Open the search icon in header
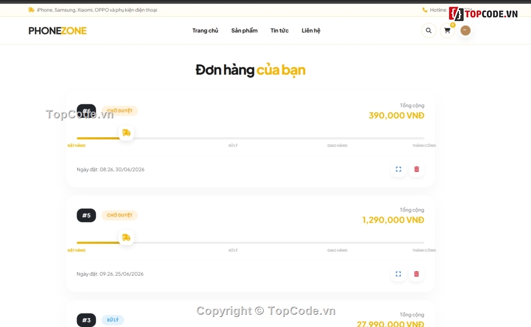The width and height of the screenshot is (531, 327). tap(428, 31)
